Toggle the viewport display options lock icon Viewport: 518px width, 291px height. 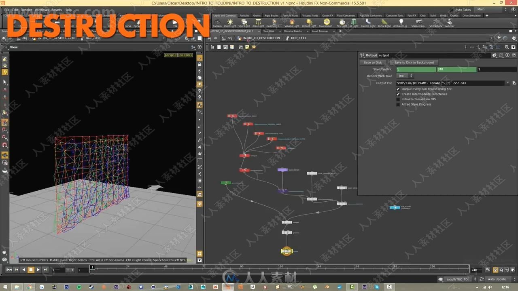coord(200,65)
